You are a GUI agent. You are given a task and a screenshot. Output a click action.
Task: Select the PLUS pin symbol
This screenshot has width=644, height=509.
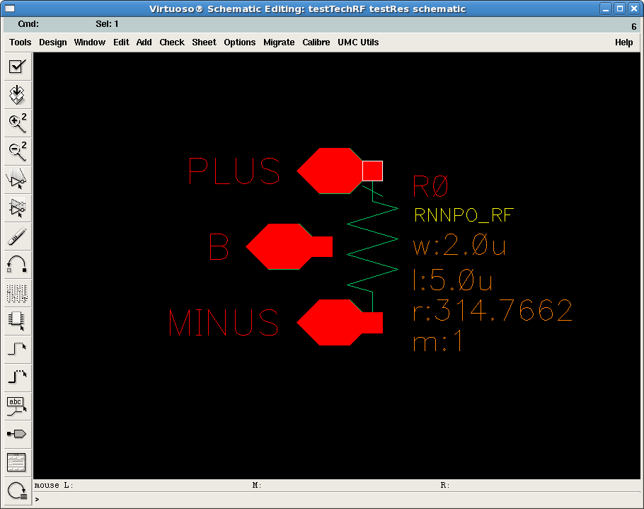[x=339, y=171]
